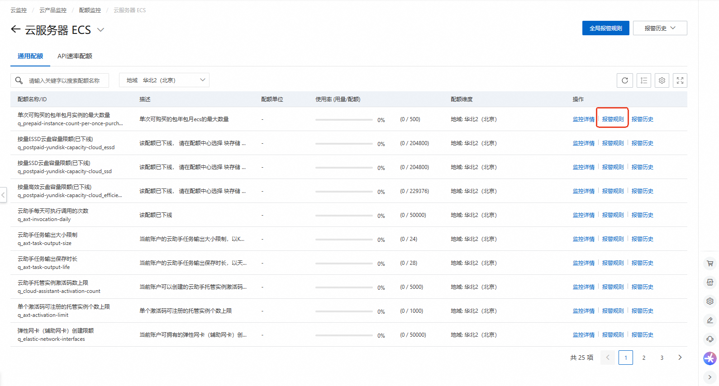Navigate to 配额监控 breadcrumb
The width and height of the screenshot is (719, 386).
pyautogui.click(x=90, y=10)
